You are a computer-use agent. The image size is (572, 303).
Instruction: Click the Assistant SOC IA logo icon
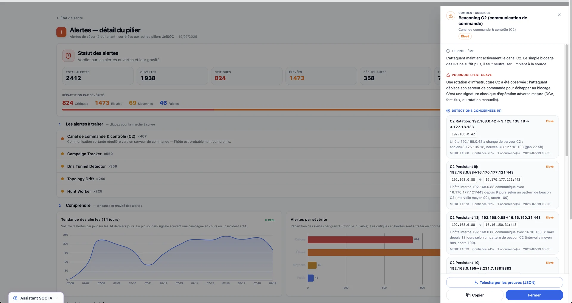point(15,298)
